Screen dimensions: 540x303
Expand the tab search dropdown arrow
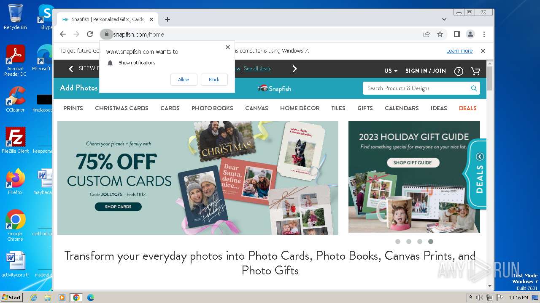(444, 19)
